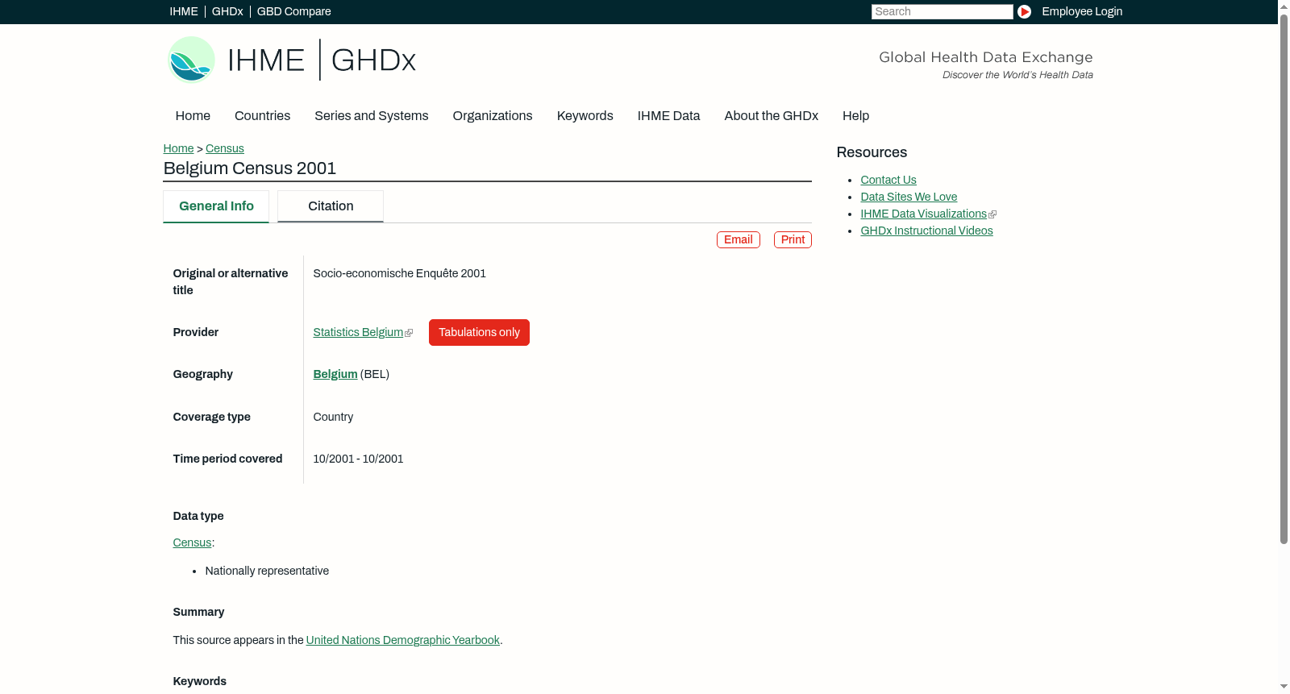Click the external link icon beside Statistics Belgium
The height and width of the screenshot is (694, 1290).
point(409,333)
